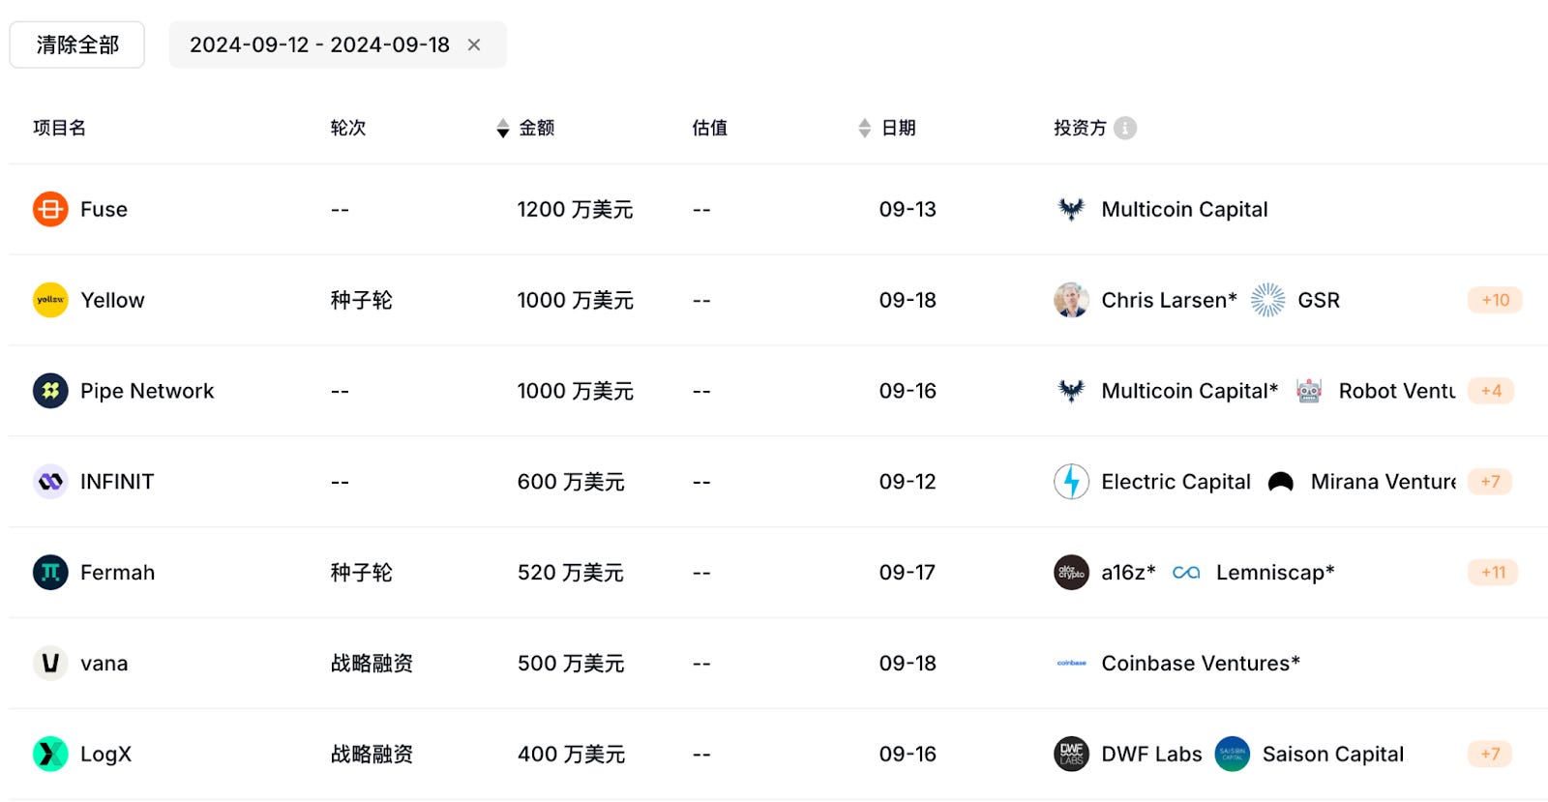Click 战略融资 round in vana row

pyautogui.click(x=372, y=664)
